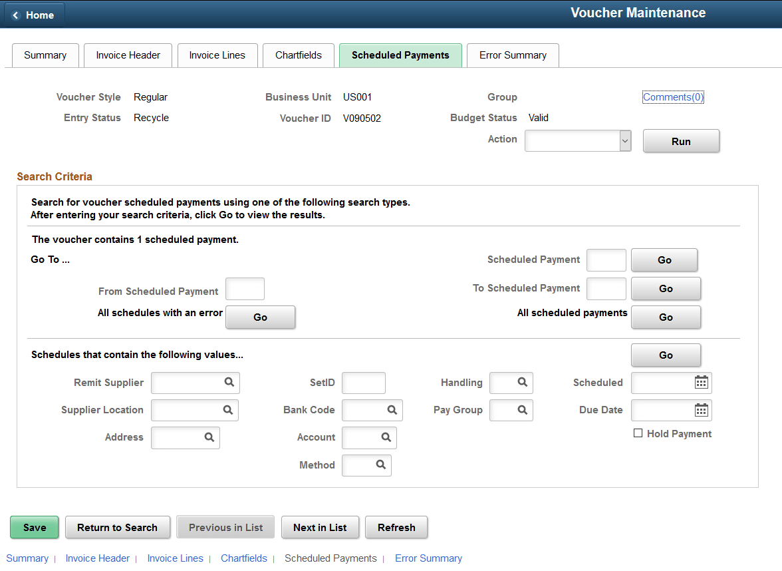Open the Pay Group lookup icon
This screenshot has height=571, width=782.
(524, 410)
